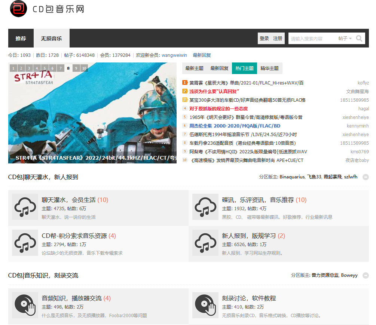The height and width of the screenshot is (325, 376).
Task: Jump to carousel slide 10
Action: (x=84, y=68)
